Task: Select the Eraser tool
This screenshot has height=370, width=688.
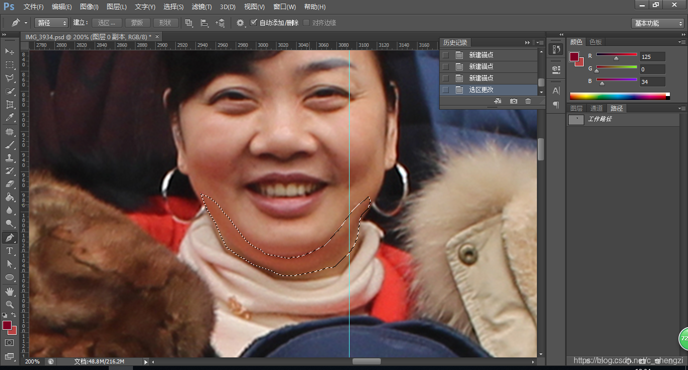Action: [10, 184]
